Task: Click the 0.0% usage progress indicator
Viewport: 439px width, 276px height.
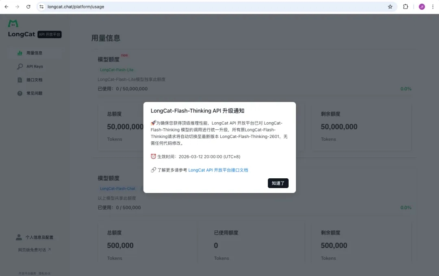Action: pyautogui.click(x=405, y=88)
